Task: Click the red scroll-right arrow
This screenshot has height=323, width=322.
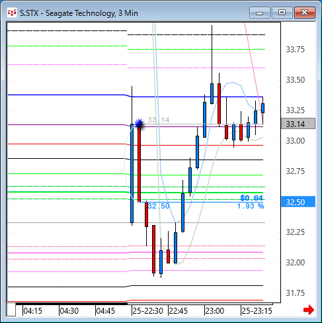Action: point(309,310)
